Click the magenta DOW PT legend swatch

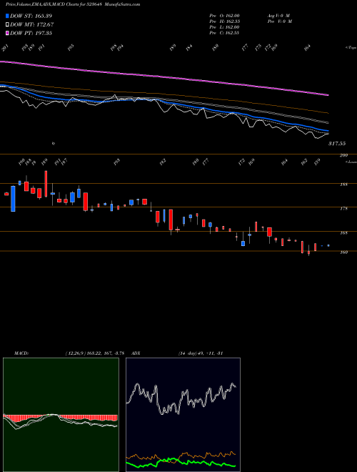pyautogui.click(x=7, y=33)
